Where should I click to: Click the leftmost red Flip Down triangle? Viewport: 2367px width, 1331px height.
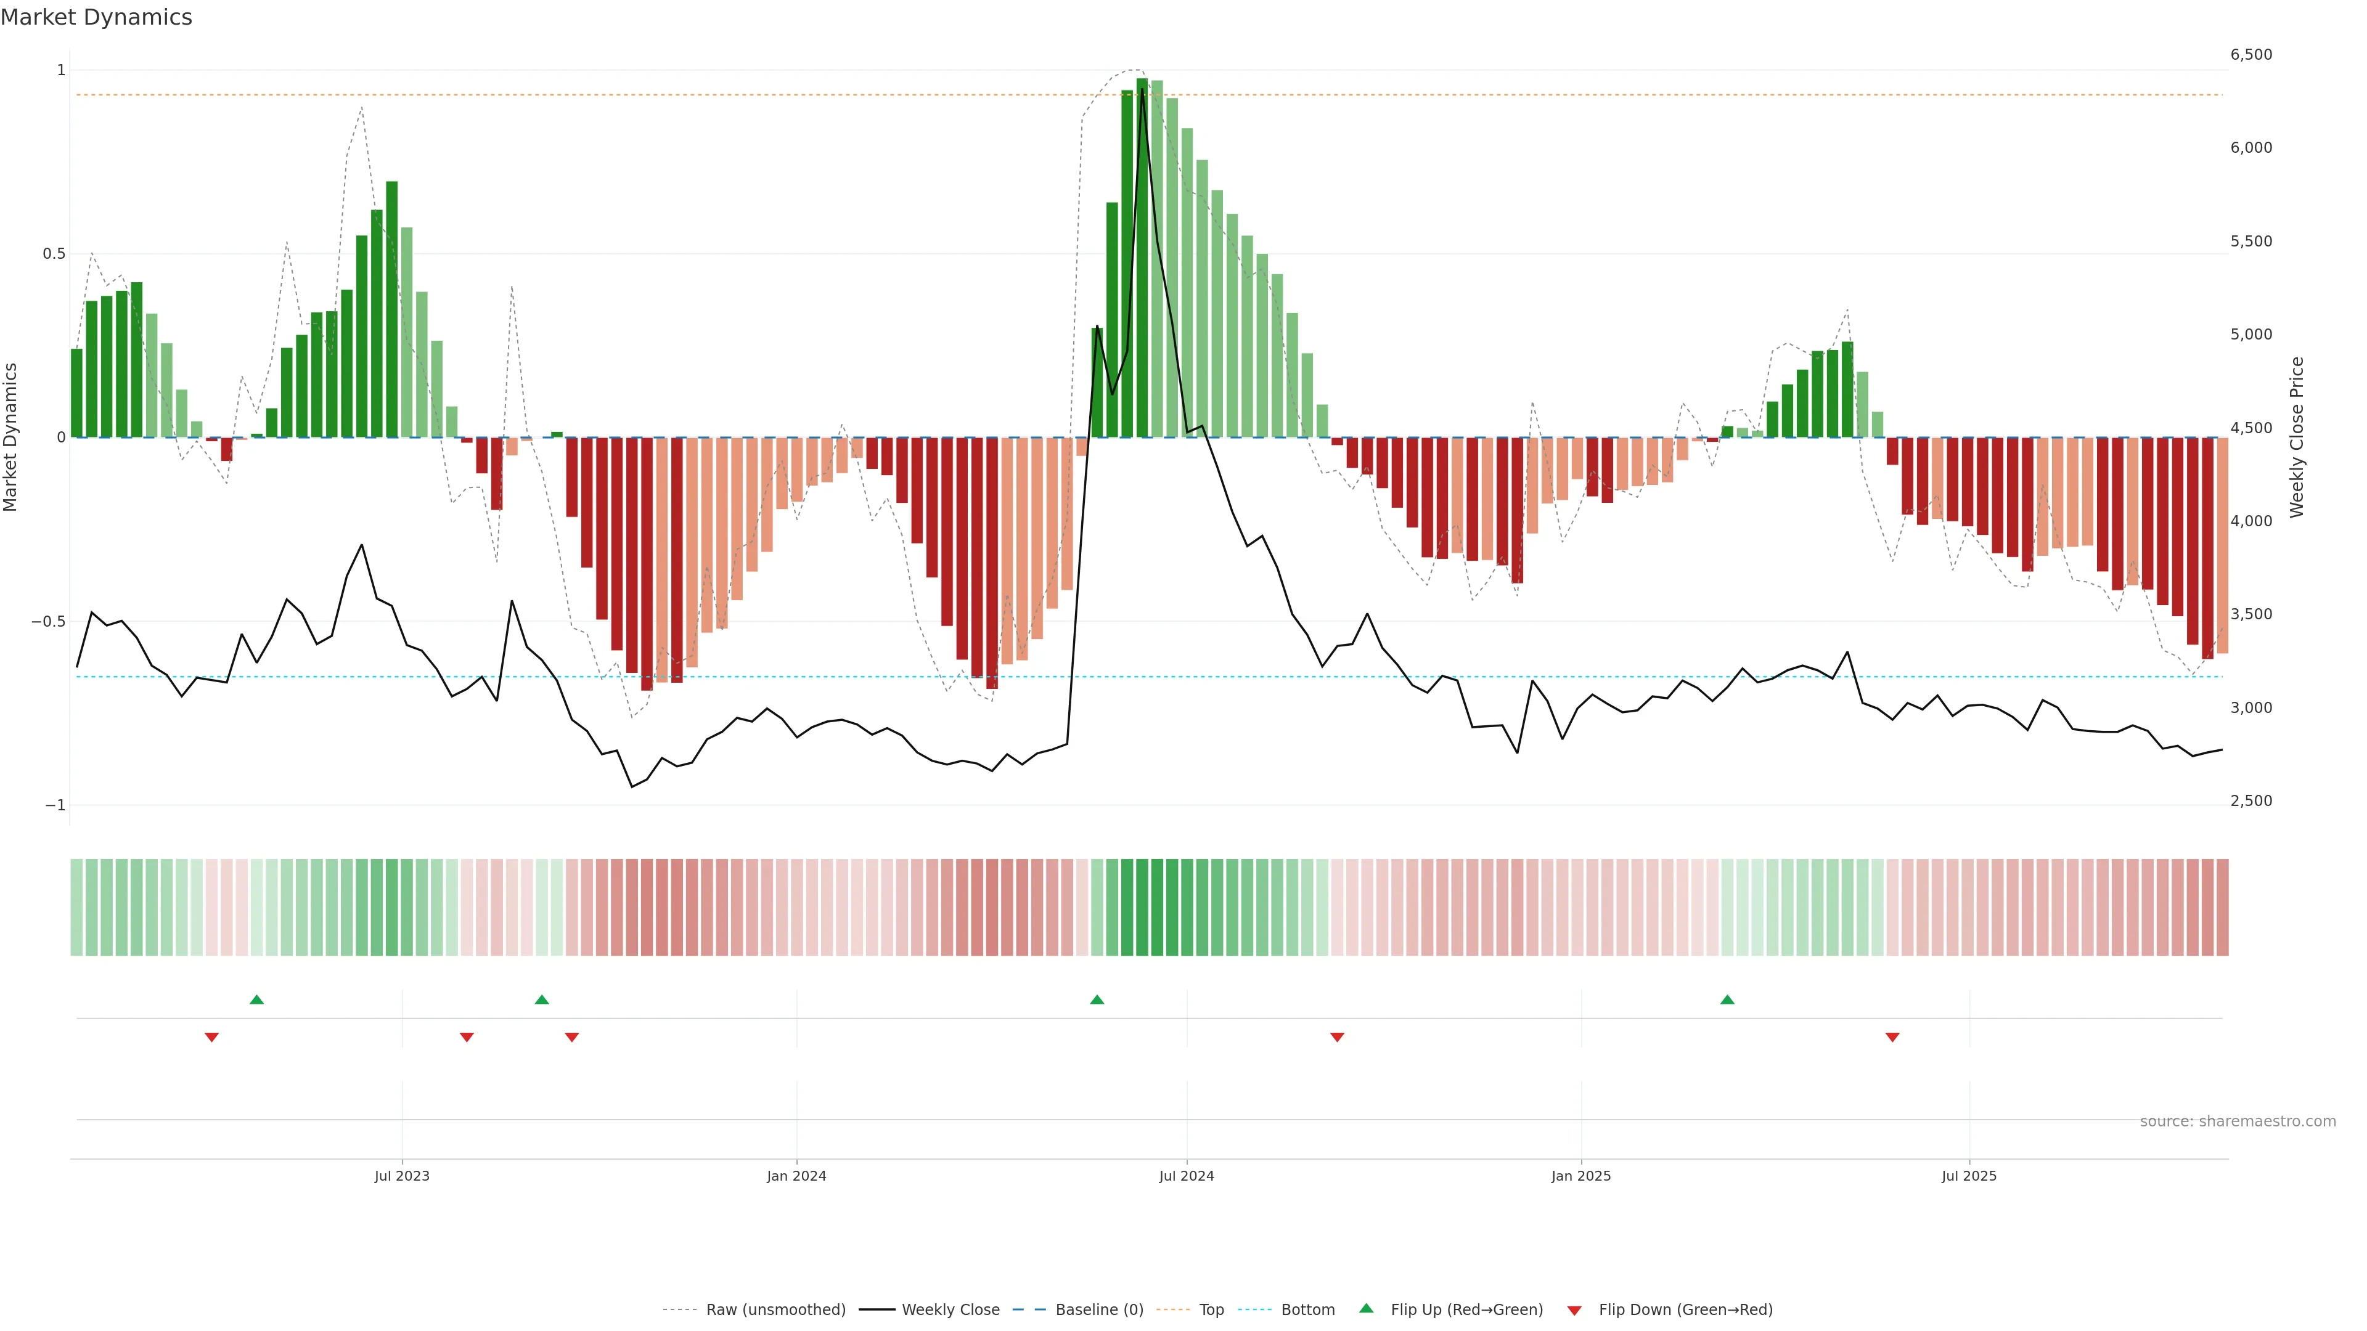(x=211, y=1037)
